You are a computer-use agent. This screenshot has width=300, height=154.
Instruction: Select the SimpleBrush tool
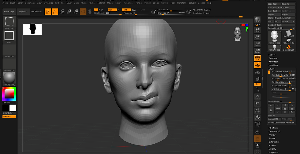[288, 48]
